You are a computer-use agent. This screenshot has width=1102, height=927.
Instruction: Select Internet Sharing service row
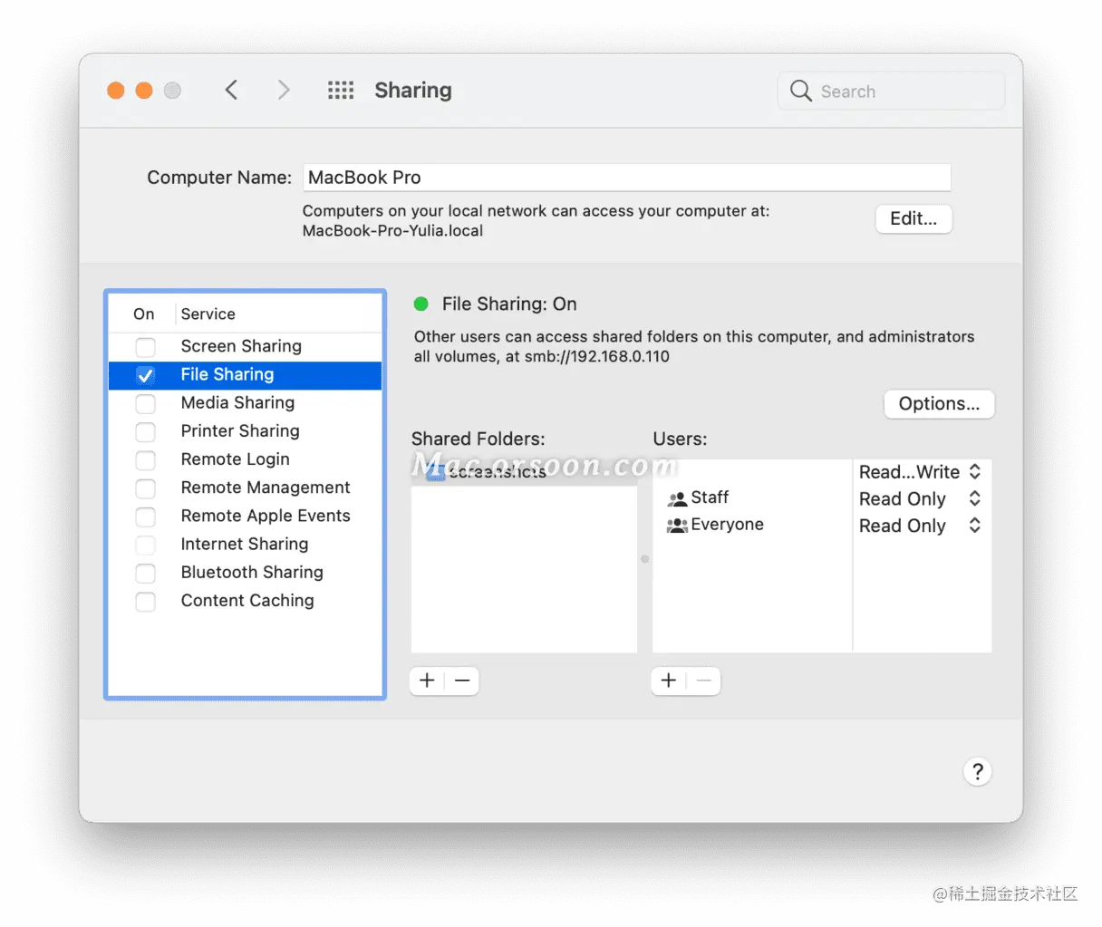[x=246, y=544]
